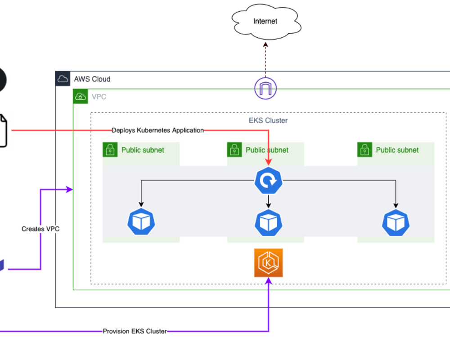Select the Creates VPC label
The width and height of the screenshot is (450, 337).
tap(40, 229)
